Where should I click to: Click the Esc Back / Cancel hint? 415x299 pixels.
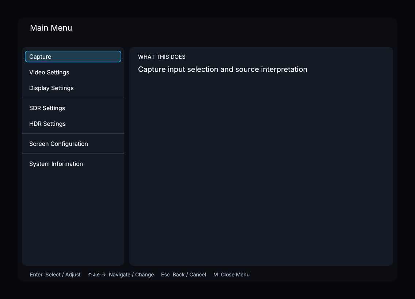pos(183,275)
